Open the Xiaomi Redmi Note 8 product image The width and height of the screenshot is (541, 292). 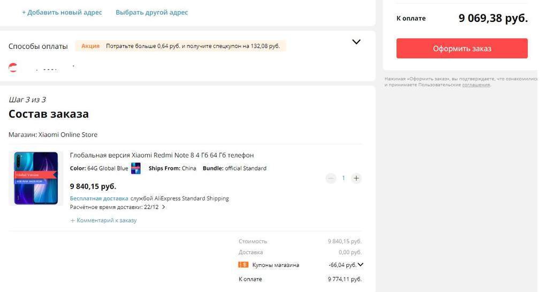(x=36, y=178)
